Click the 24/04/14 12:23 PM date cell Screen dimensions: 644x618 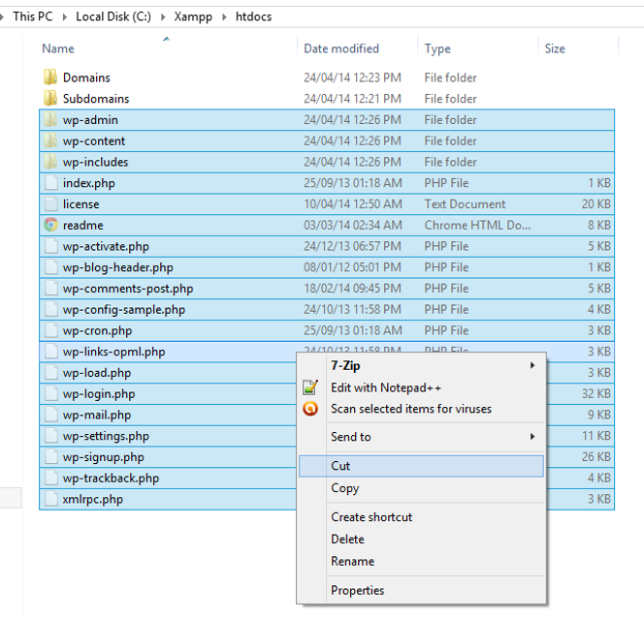352,77
